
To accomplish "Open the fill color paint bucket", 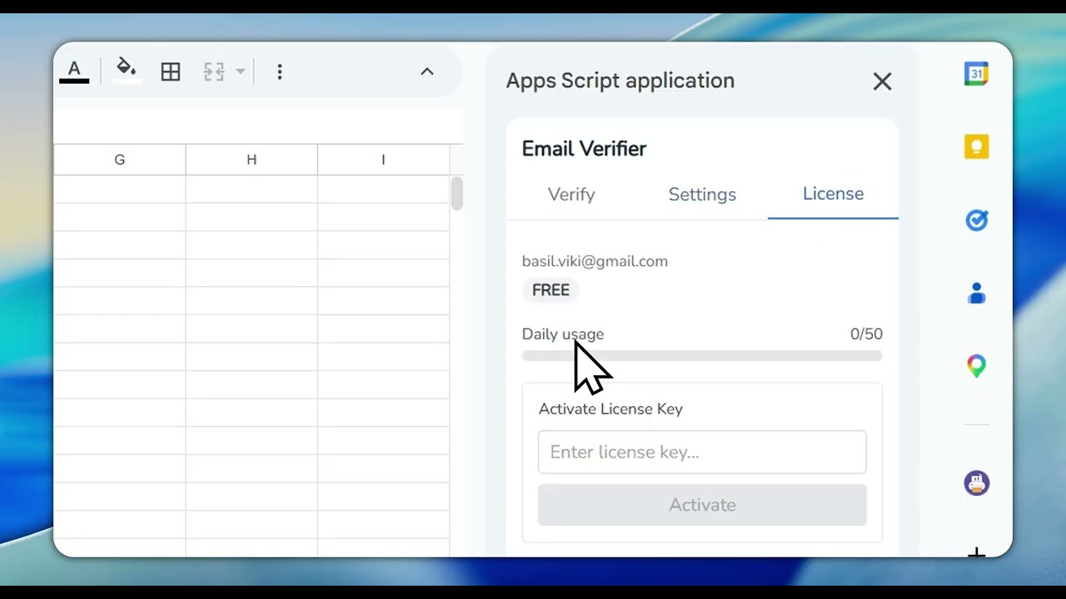I will pos(127,71).
